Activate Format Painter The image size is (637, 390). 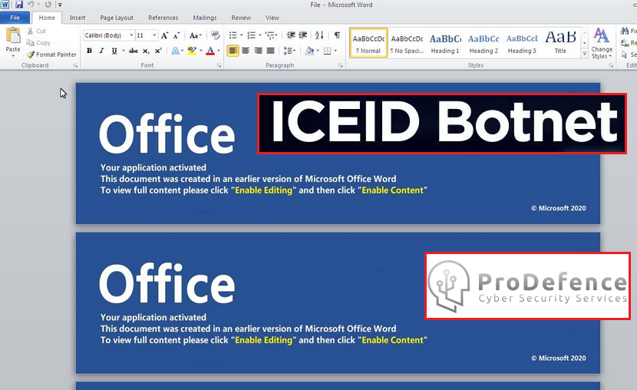51,55
